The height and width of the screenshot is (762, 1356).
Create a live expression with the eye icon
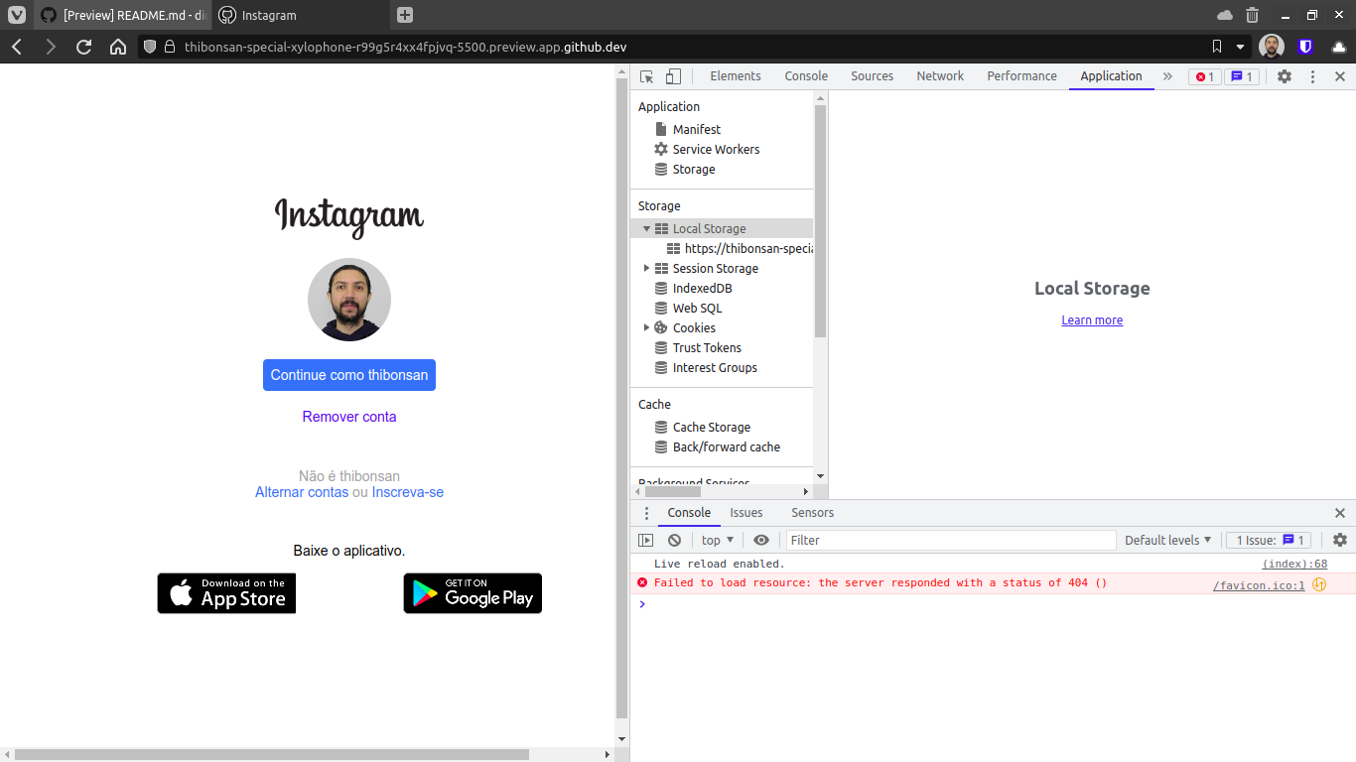[x=761, y=540]
